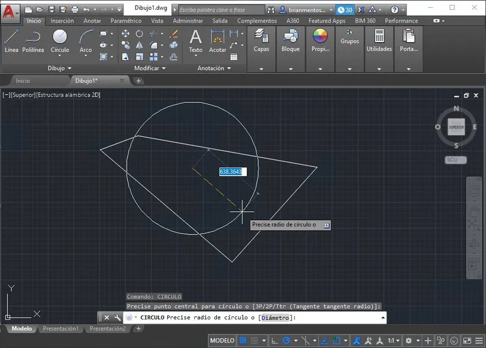Click the radius value input 638.3643

tap(233, 172)
